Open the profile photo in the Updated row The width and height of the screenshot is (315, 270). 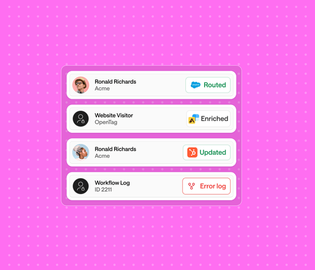pos(81,152)
